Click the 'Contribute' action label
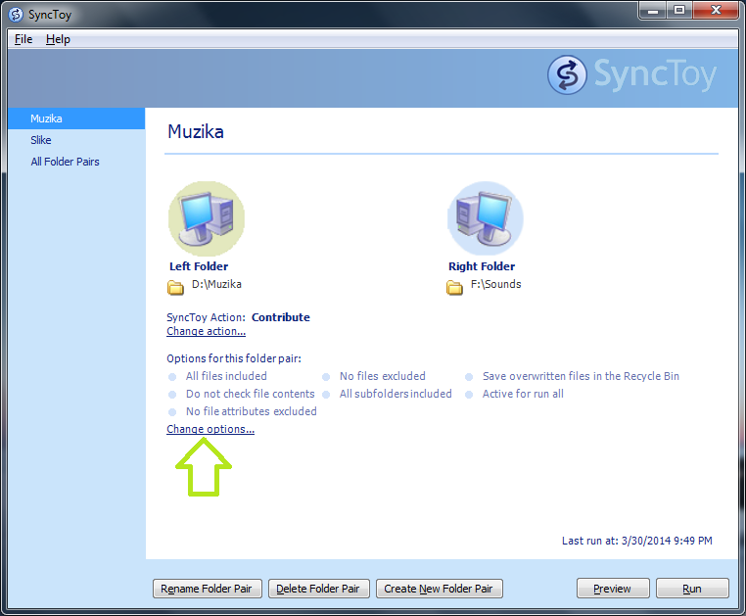This screenshot has width=746, height=616. tap(281, 317)
